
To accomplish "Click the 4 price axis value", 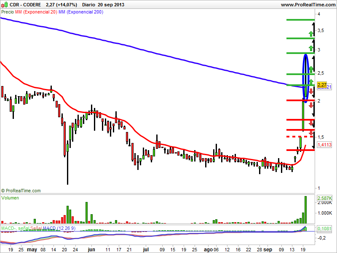I will pos(319,14).
